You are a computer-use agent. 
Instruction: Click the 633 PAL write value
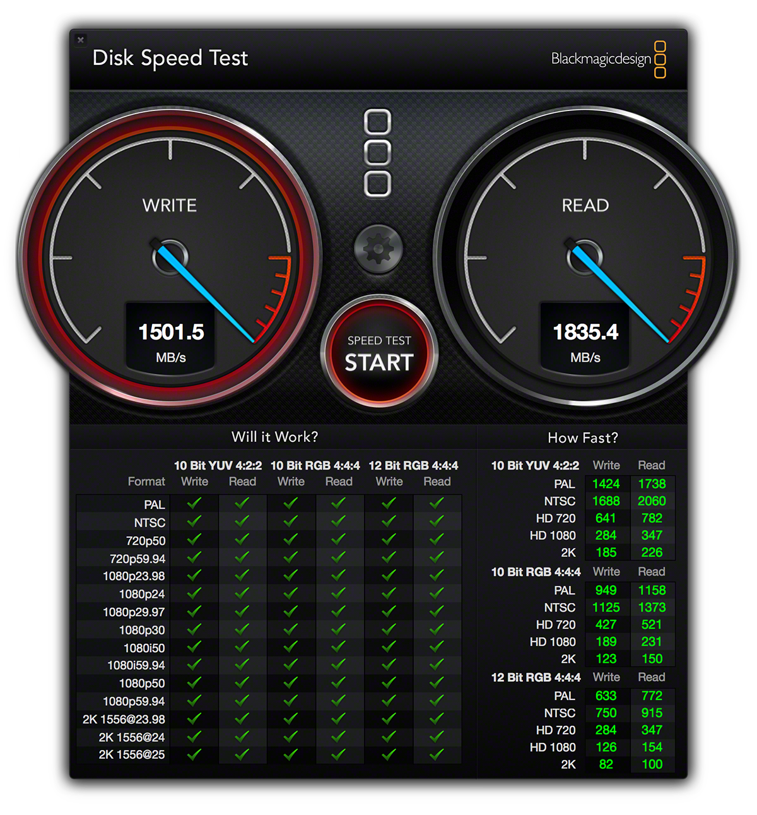pos(606,696)
